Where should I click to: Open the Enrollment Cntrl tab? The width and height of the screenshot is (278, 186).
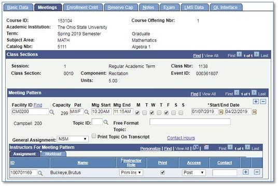(82, 7)
